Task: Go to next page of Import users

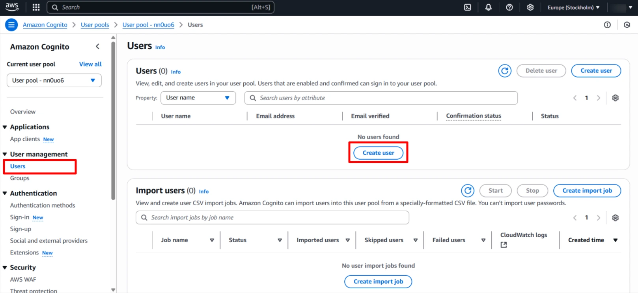Action: pos(599,218)
